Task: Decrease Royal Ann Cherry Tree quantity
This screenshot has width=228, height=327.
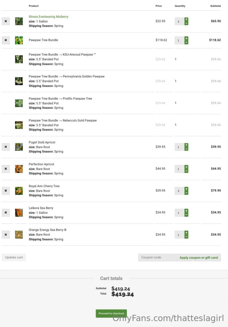Action: 186,193
